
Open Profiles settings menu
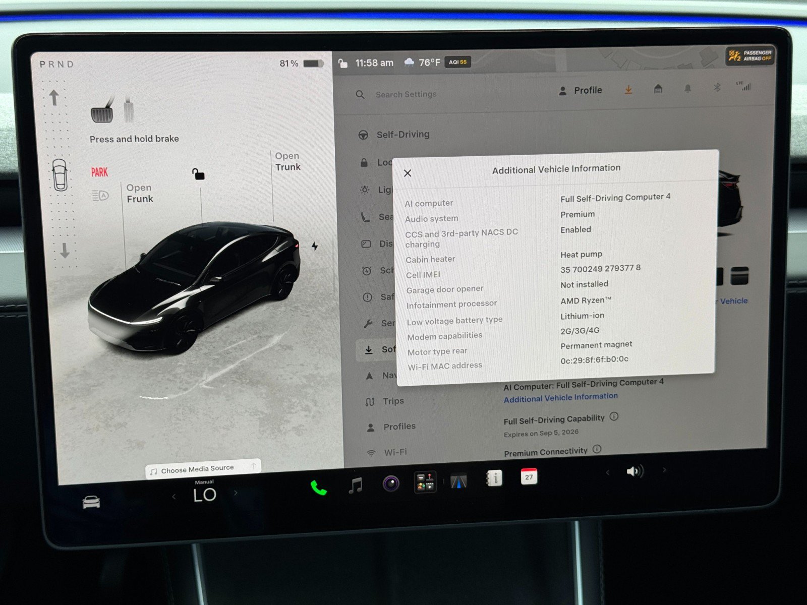point(391,427)
